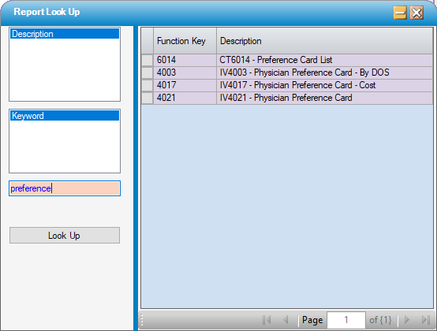Screen dimensions: 437x331
Task: Select Description in the search field list
Action: [x=65, y=34]
